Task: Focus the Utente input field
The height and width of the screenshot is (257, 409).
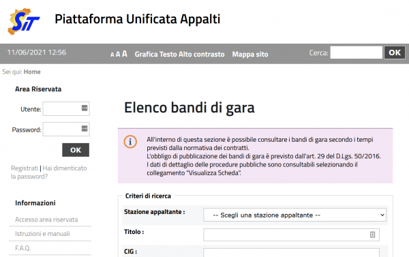Action: point(66,108)
